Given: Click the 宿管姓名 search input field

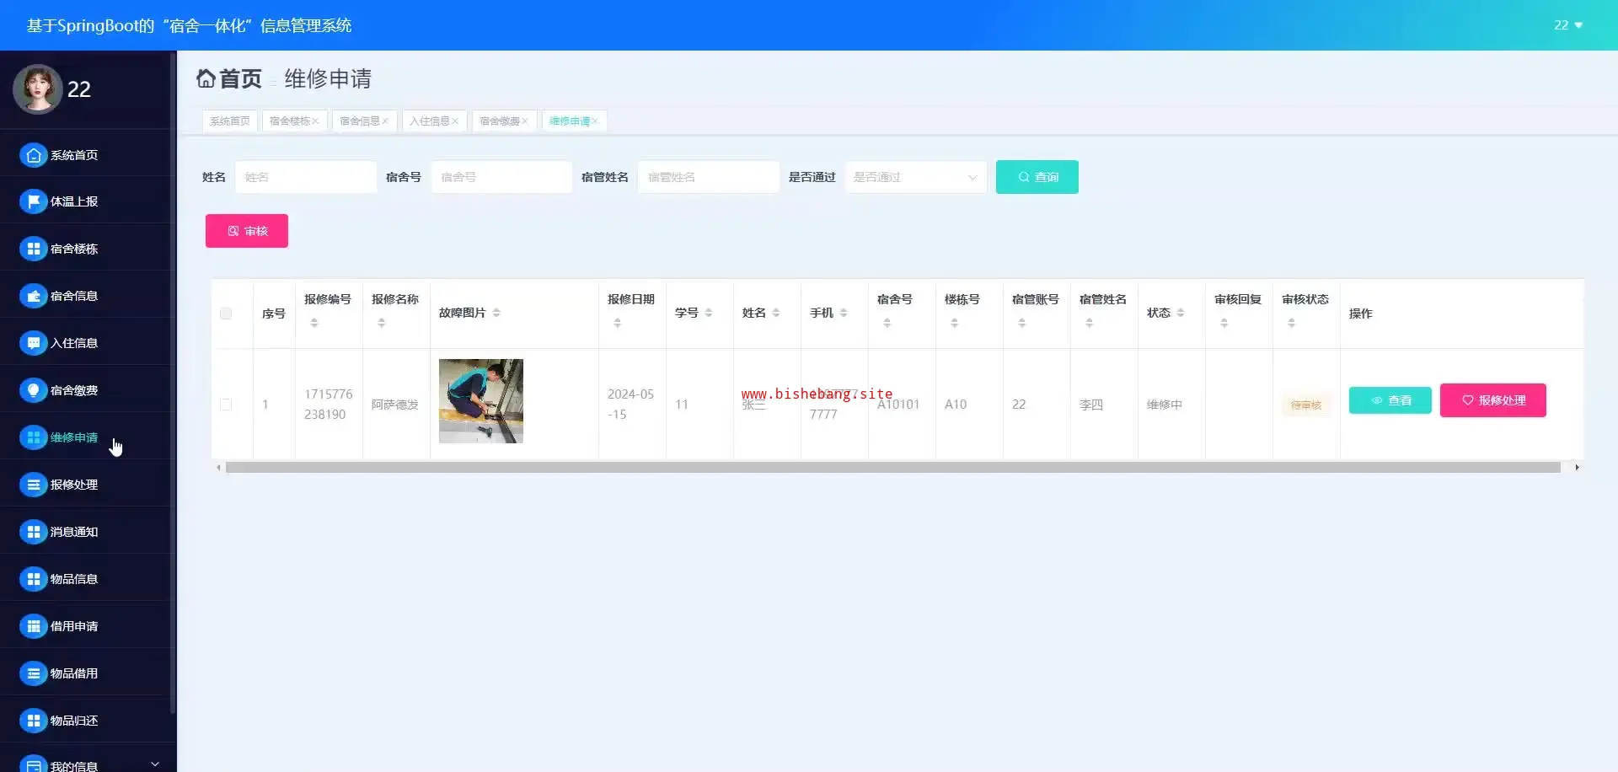Looking at the screenshot, I should pos(709,177).
